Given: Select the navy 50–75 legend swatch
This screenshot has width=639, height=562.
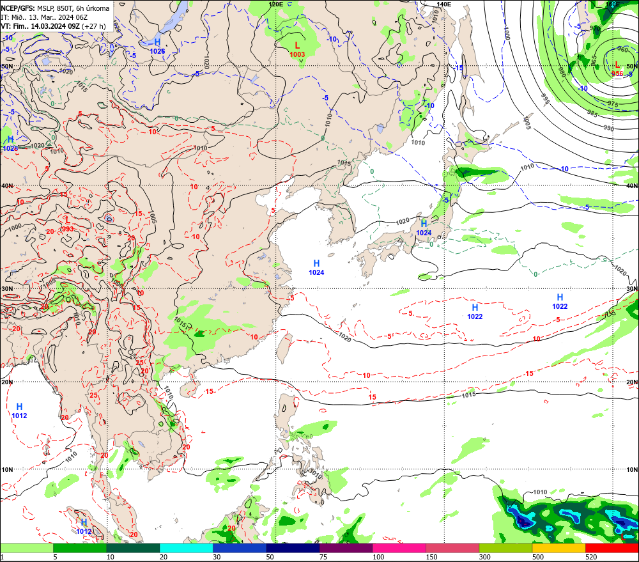Looking at the screenshot, I should click(293, 548).
